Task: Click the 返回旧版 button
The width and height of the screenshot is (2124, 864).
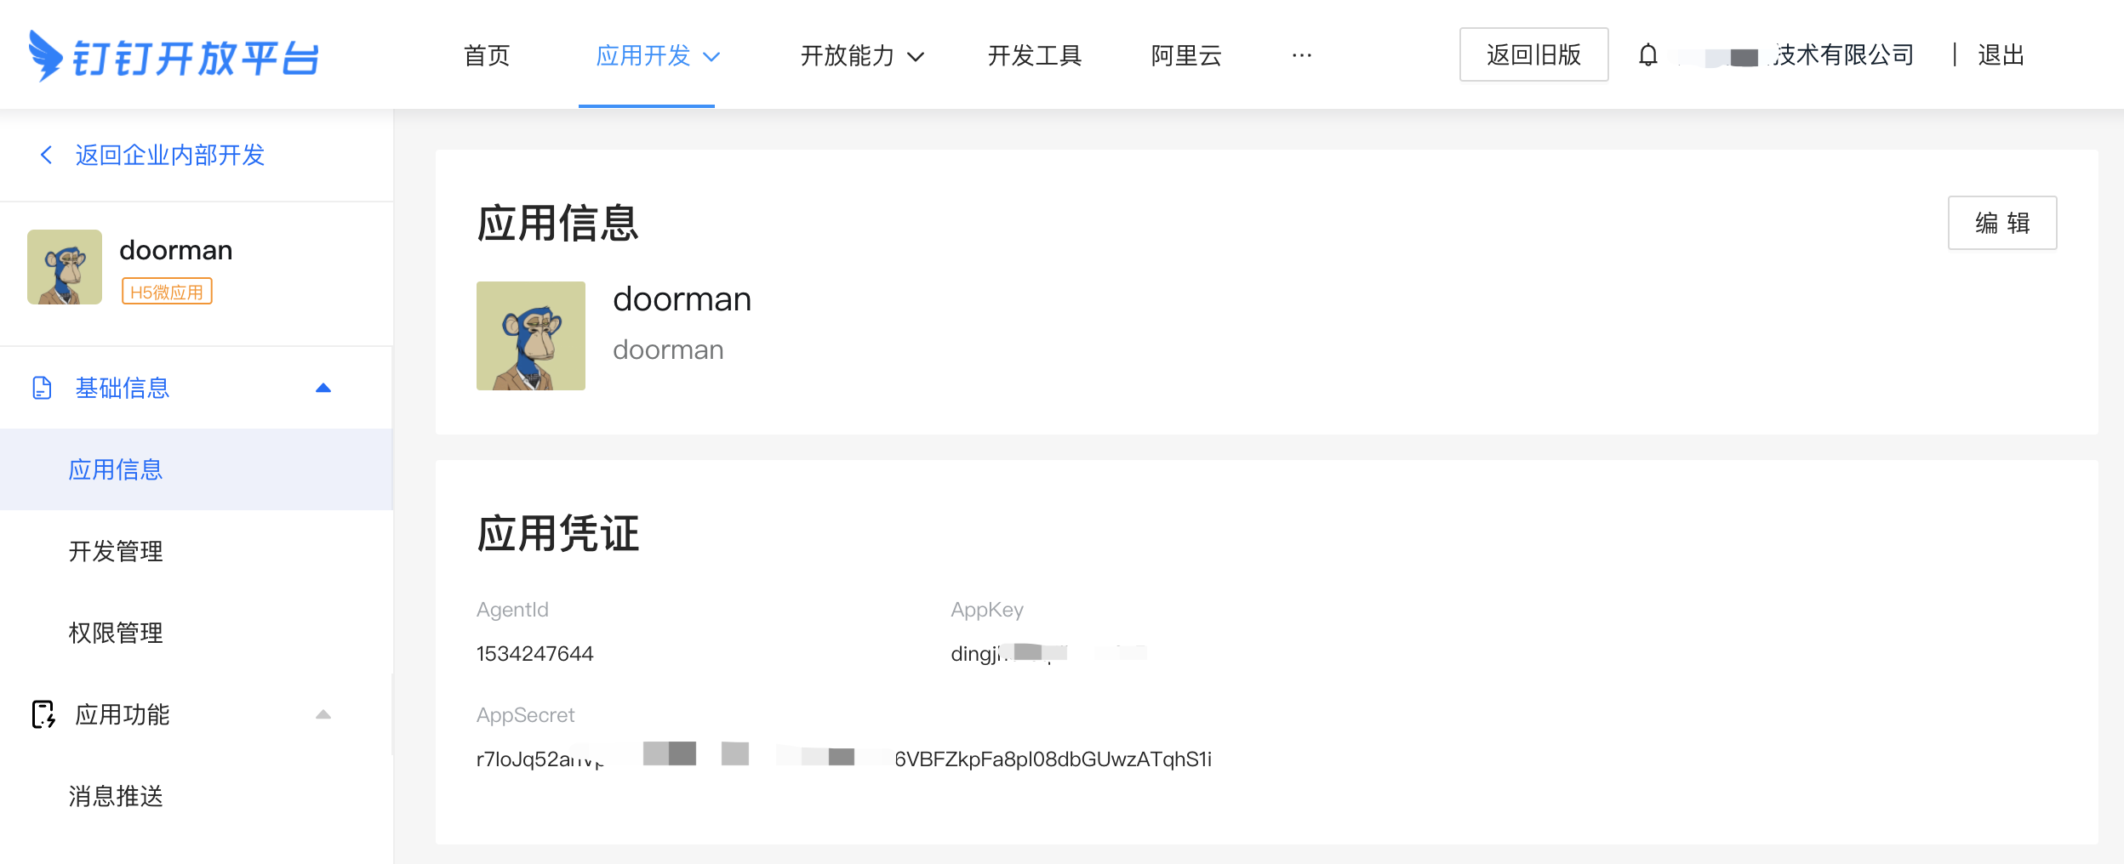Action: pos(1533,54)
